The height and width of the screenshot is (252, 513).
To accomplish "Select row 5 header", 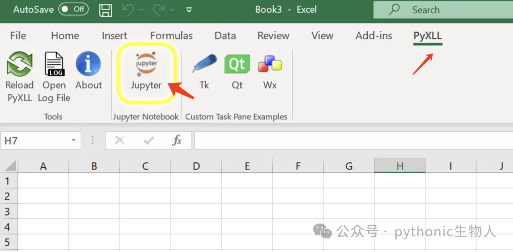I will click(9, 242).
